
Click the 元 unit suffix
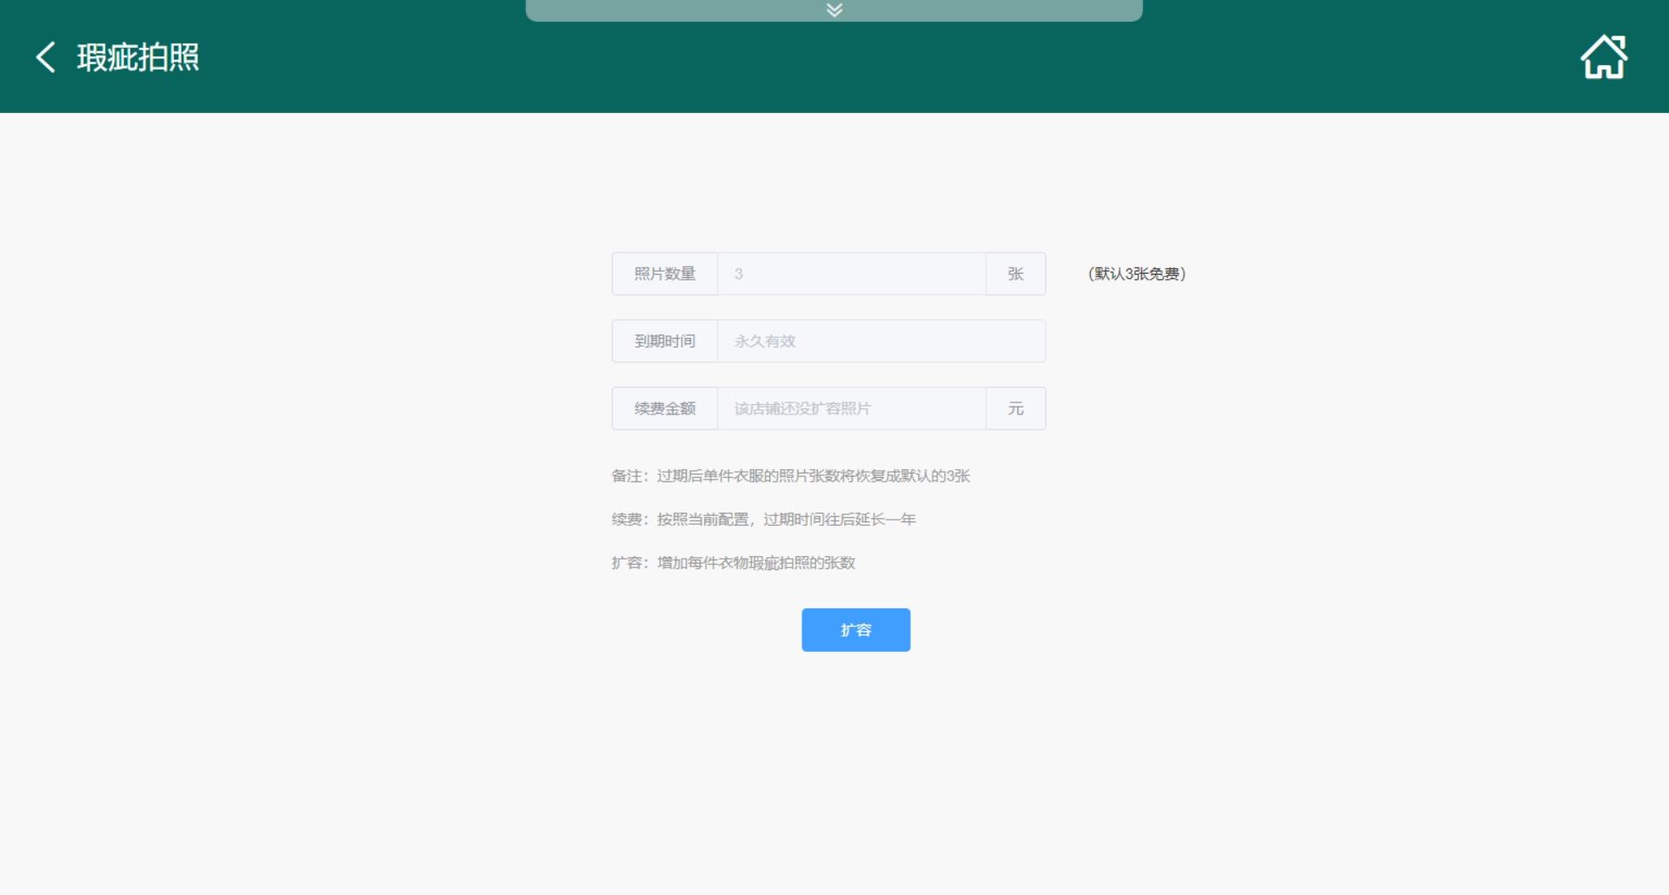coord(1015,408)
